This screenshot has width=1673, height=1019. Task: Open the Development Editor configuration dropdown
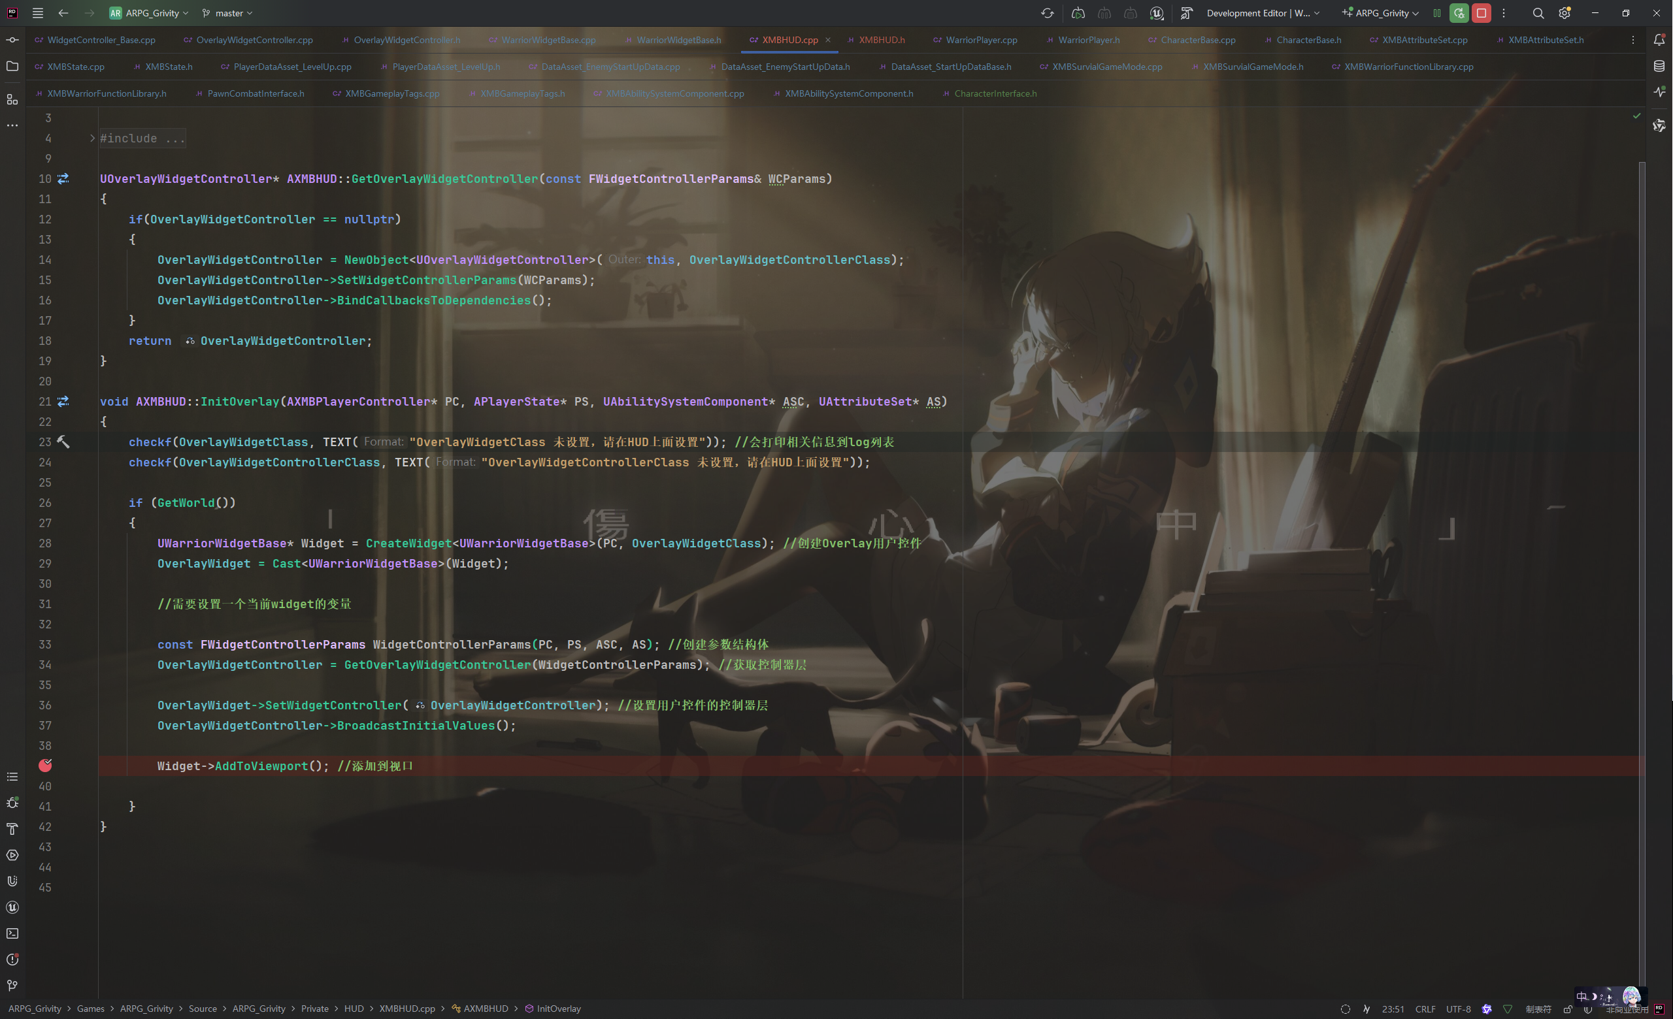[1263, 13]
